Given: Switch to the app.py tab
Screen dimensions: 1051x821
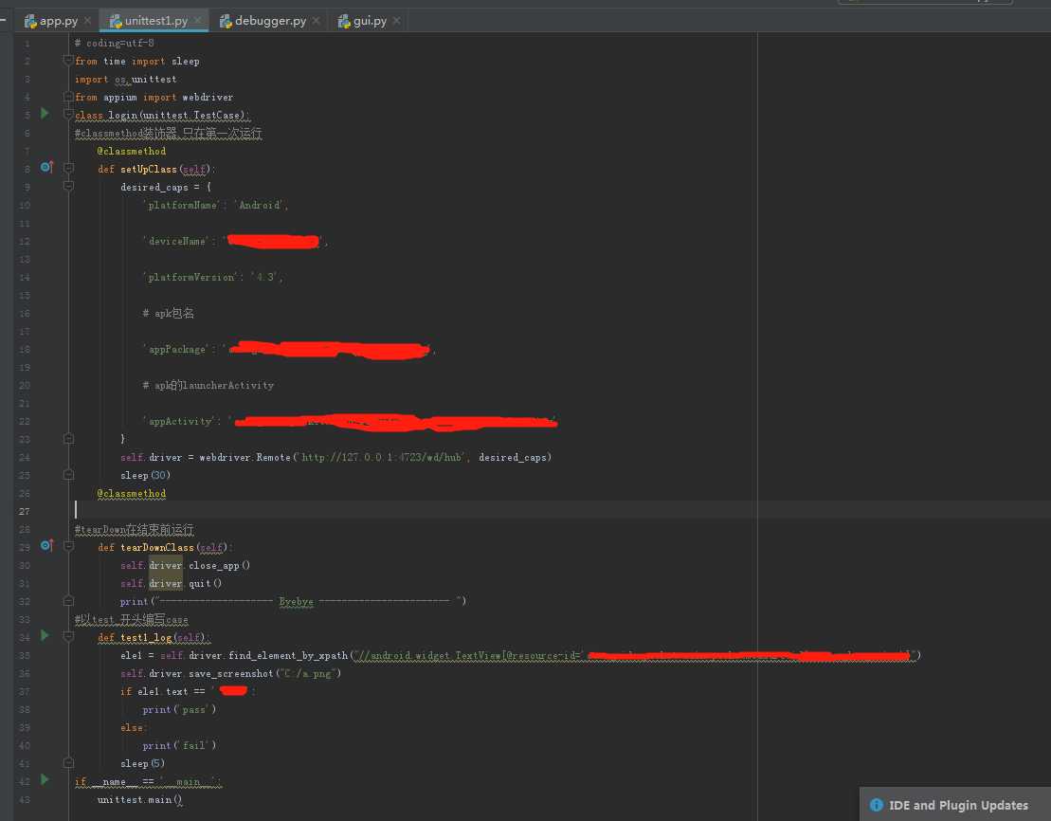Looking at the screenshot, I should [x=59, y=21].
